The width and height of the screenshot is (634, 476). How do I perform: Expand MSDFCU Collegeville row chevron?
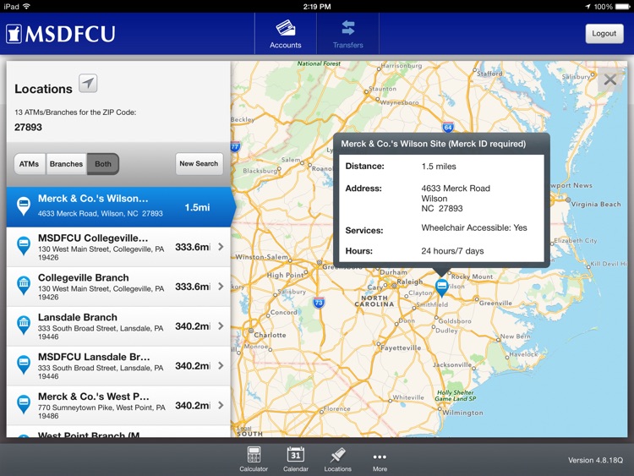pyautogui.click(x=221, y=247)
